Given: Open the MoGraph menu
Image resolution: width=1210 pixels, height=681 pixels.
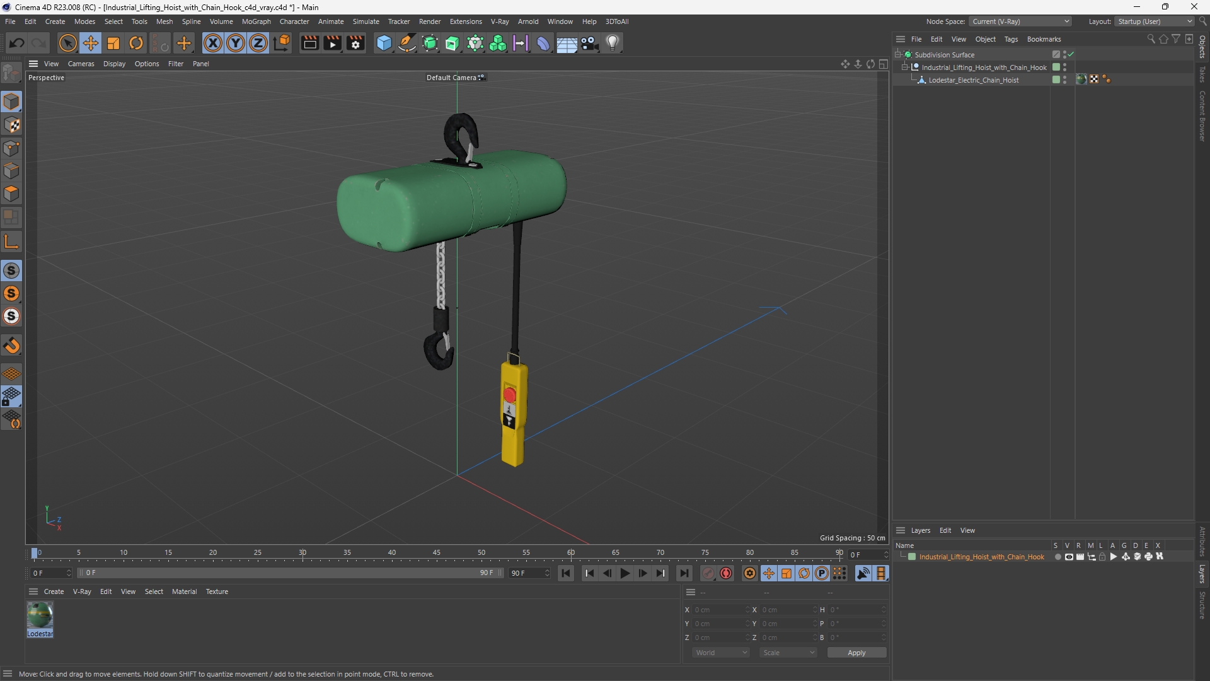Looking at the screenshot, I should (x=256, y=21).
